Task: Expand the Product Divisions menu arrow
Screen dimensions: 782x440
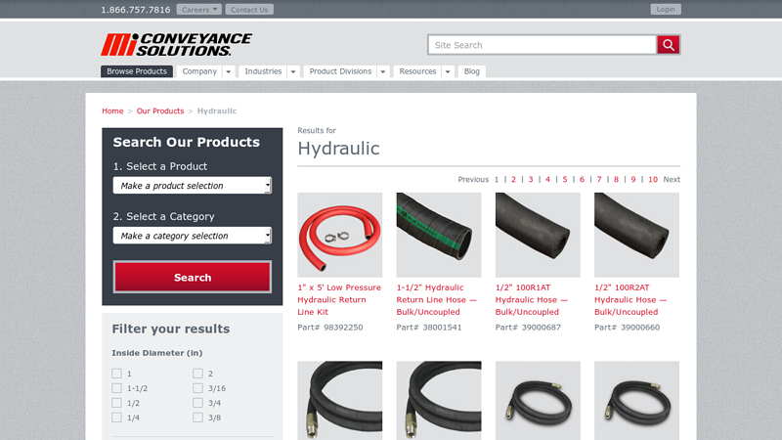Action: tap(383, 71)
